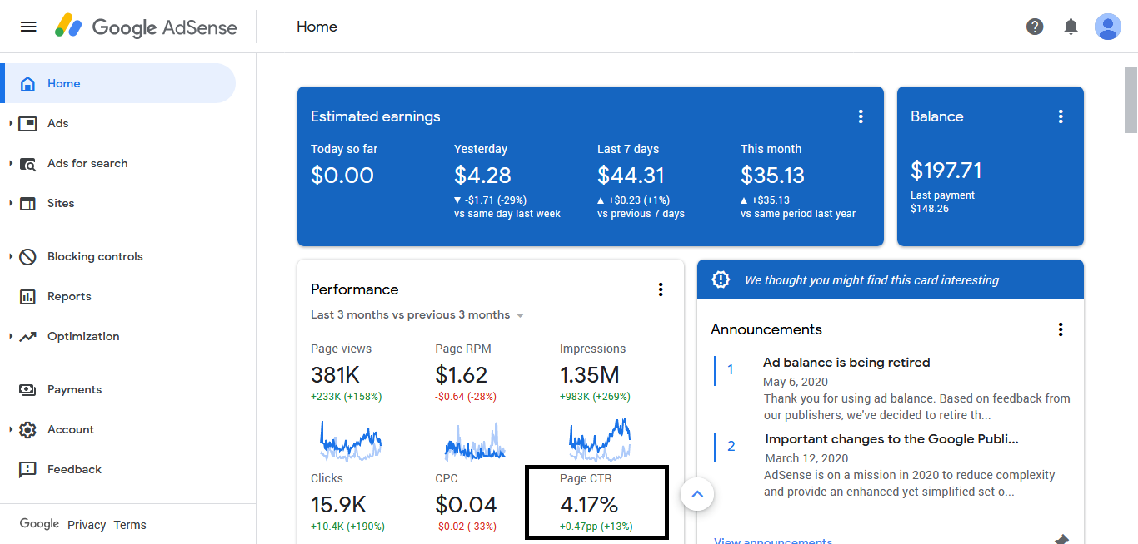Image resolution: width=1138 pixels, height=544 pixels.
Task: Open the notifications bell
Action: click(x=1071, y=27)
